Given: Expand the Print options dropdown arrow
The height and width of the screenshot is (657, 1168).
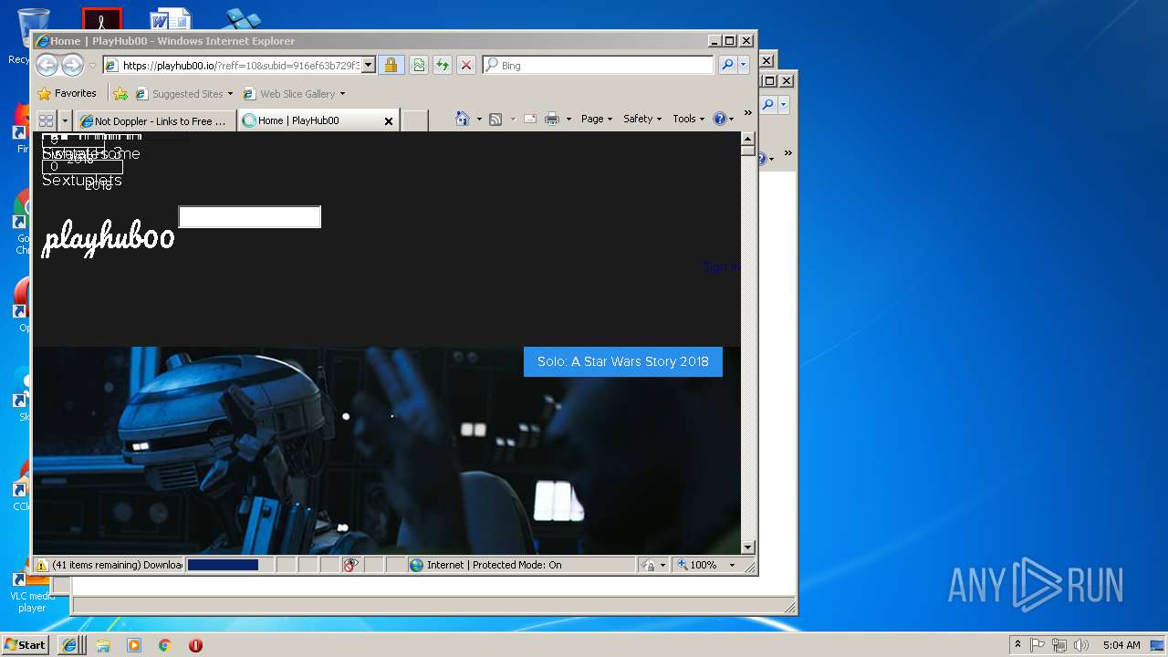Looking at the screenshot, I should (x=568, y=119).
